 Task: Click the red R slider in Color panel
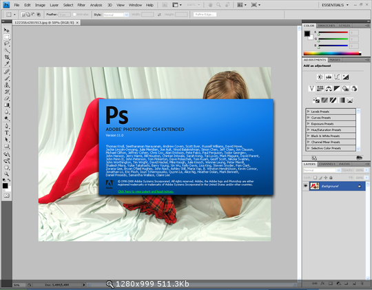pyautogui.click(x=333, y=32)
